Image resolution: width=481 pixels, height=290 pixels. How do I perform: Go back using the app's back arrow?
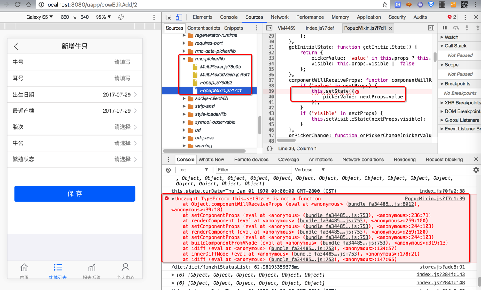point(16,46)
